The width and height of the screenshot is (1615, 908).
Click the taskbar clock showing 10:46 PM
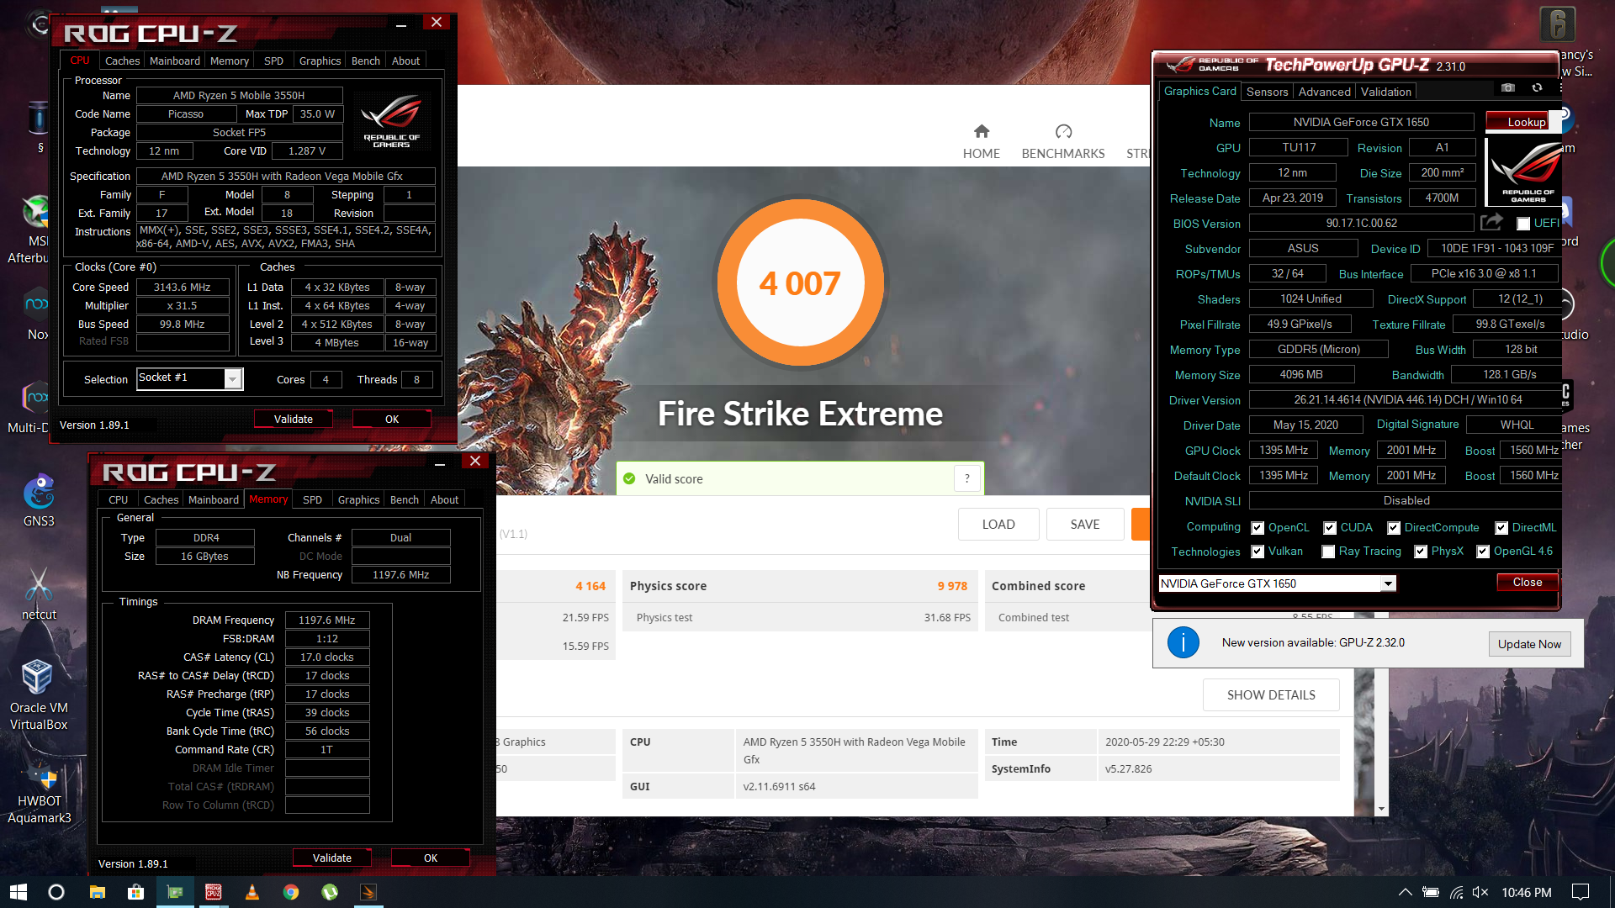pyautogui.click(x=1526, y=892)
